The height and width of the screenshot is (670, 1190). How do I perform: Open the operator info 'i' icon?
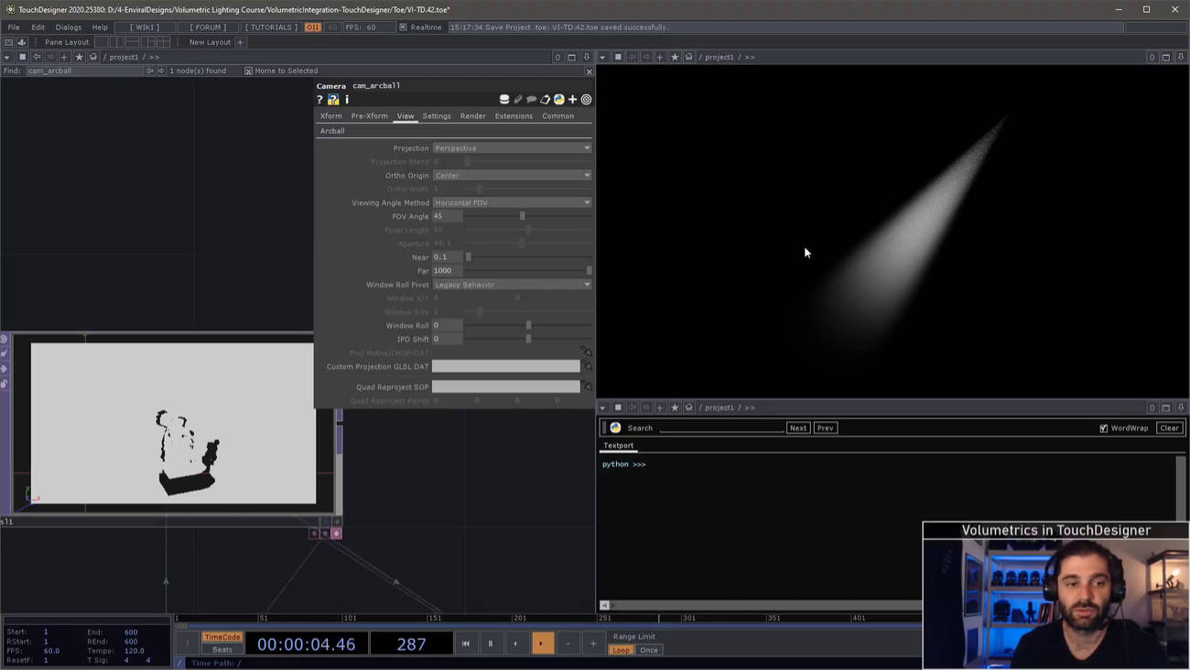point(347,100)
